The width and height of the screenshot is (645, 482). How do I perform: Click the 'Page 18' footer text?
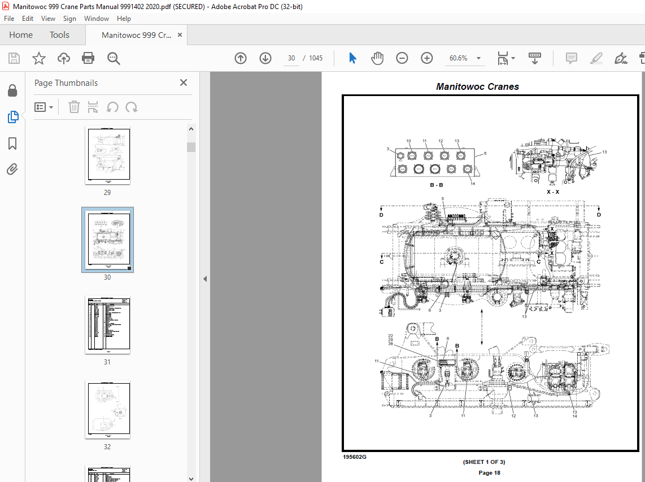[x=489, y=472]
